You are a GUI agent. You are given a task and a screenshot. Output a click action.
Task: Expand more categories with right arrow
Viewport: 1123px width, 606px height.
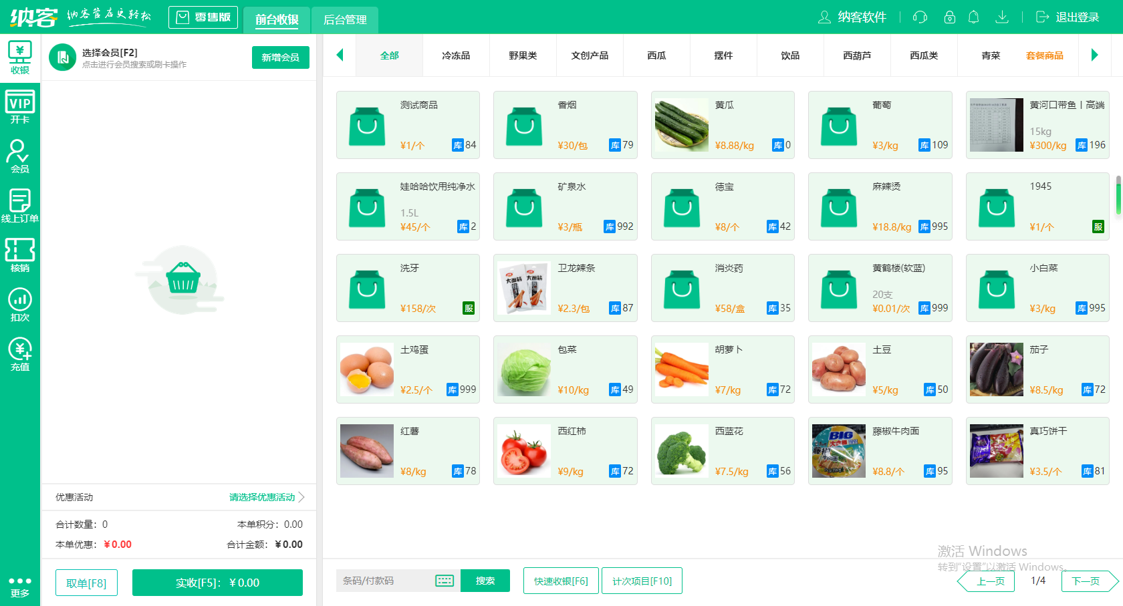click(x=1095, y=55)
